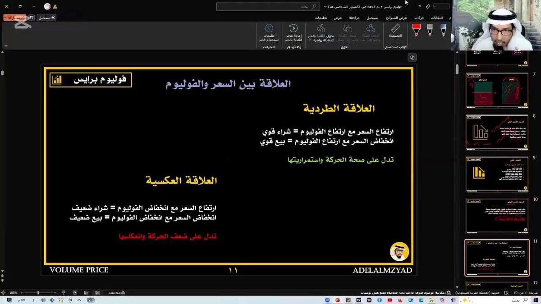Select slide 7 thumbnail
Image resolution: width=541 pixels, height=304 pixels.
(497, 91)
